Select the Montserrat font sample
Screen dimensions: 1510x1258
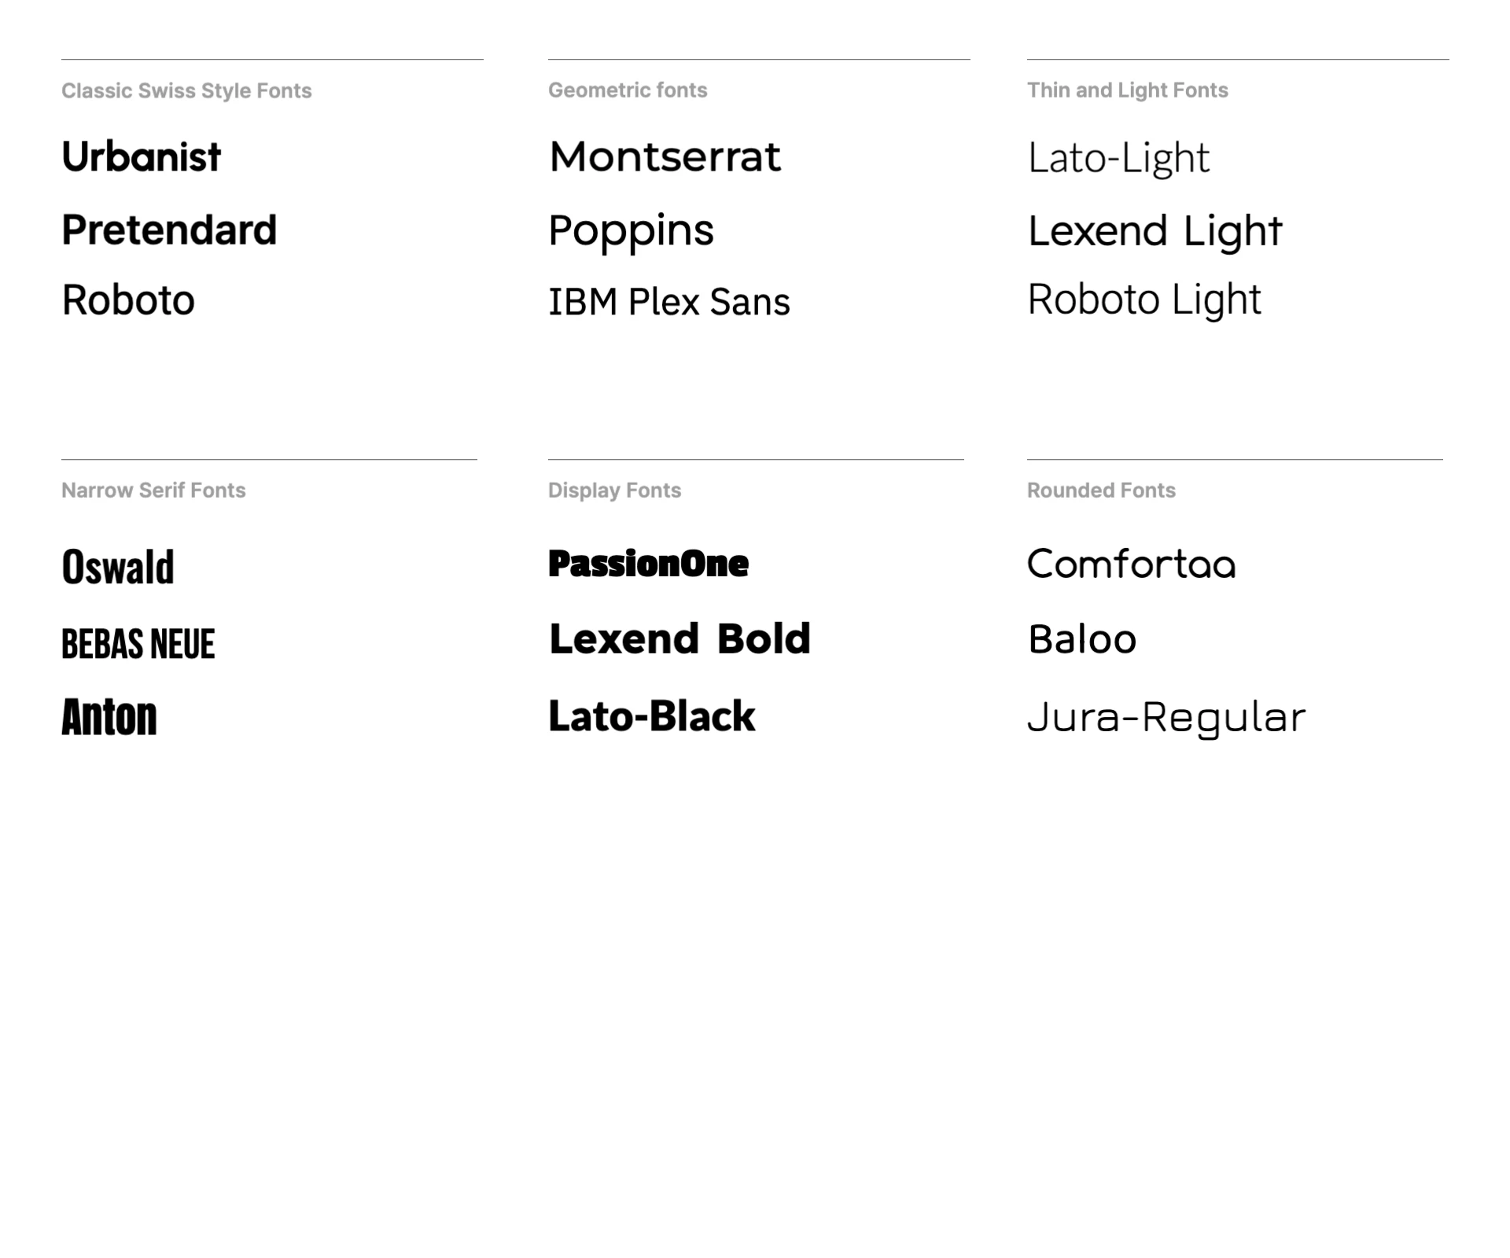[665, 156]
